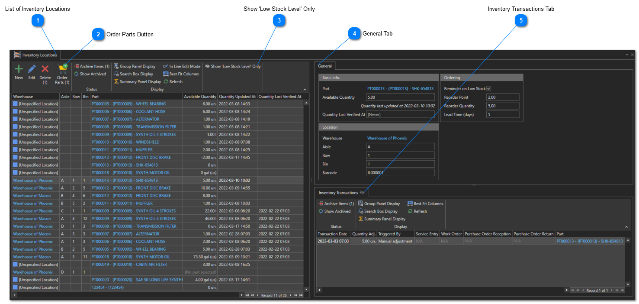Open part link PT000005 - WHEEL BEARING in the first row
This screenshot has height=304, width=639.
(x=128, y=104)
